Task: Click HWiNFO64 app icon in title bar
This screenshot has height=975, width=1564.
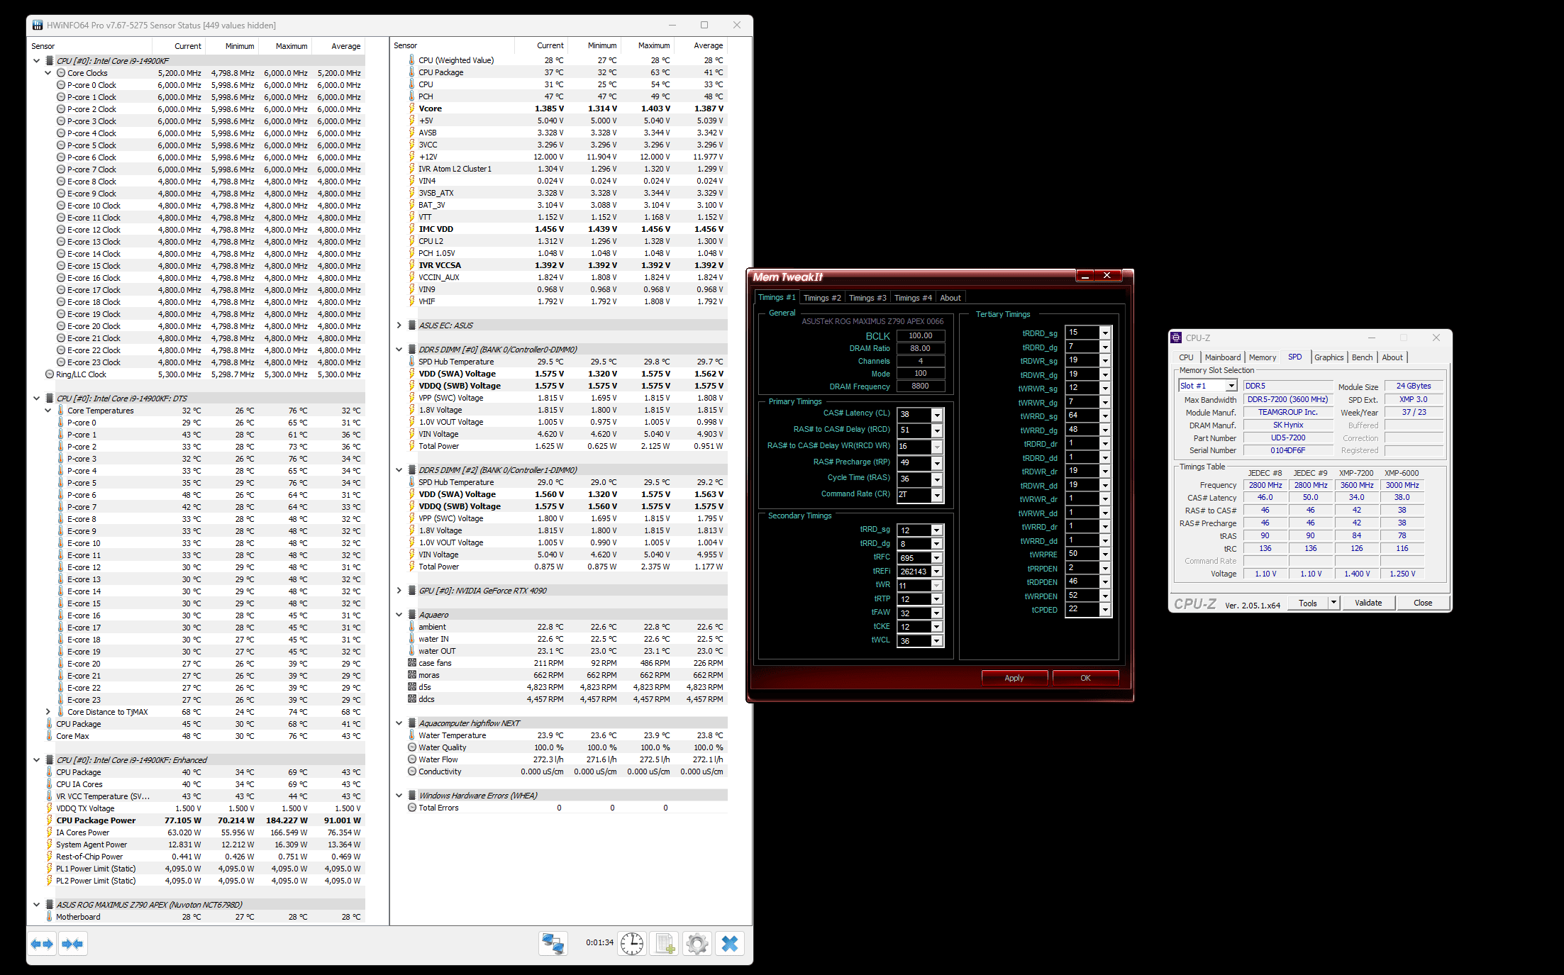Action: tap(38, 25)
